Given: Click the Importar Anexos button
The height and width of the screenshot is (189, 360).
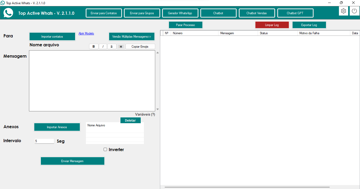Looking at the screenshot, I should click(57, 127).
